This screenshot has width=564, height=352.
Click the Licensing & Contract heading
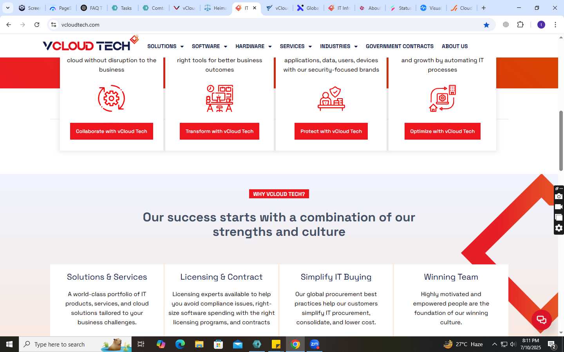click(x=221, y=277)
